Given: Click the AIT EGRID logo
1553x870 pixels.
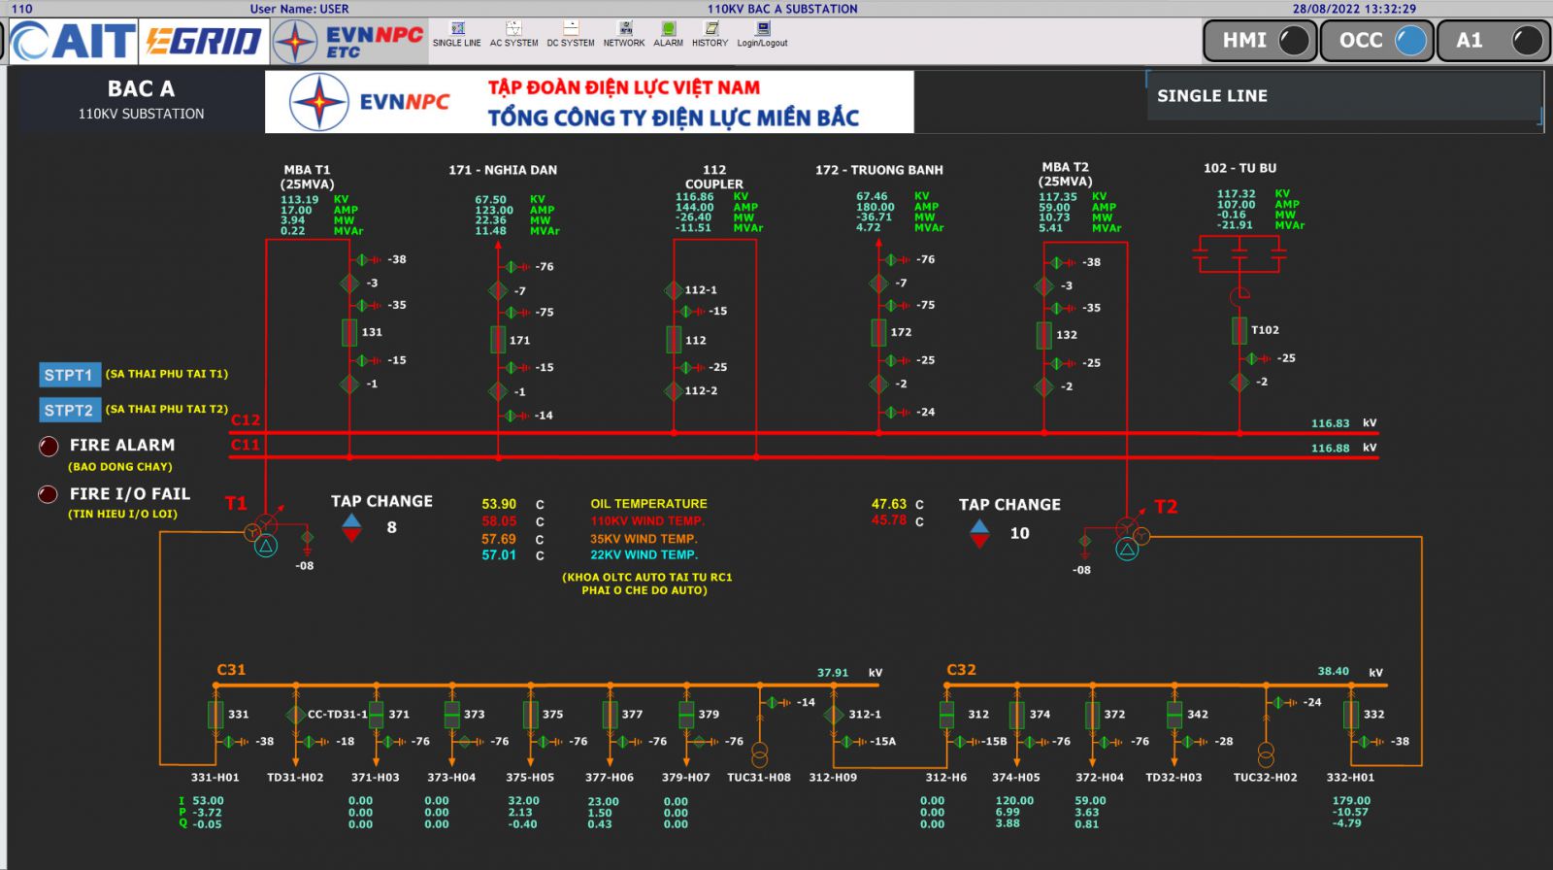Looking at the screenshot, I should pyautogui.click(x=139, y=42).
